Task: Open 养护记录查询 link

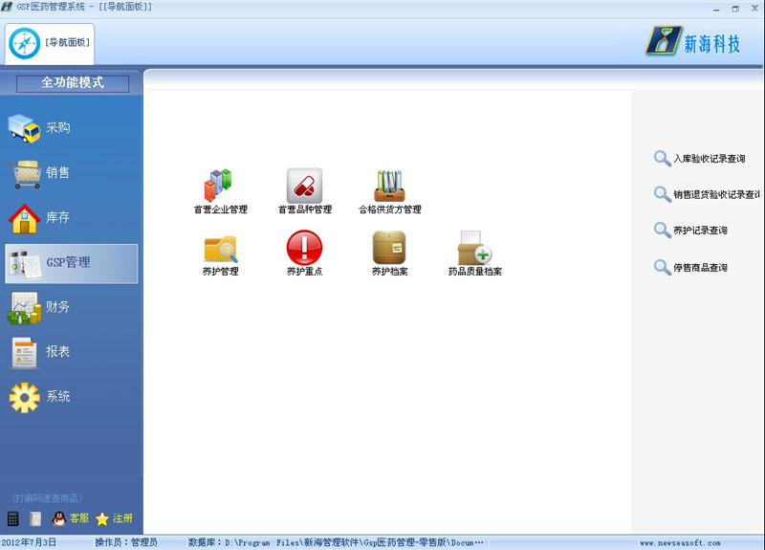Action: point(690,230)
